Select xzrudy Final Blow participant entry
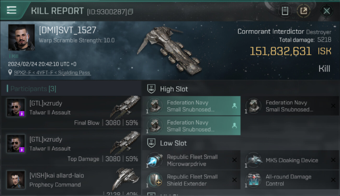 click(x=71, y=112)
